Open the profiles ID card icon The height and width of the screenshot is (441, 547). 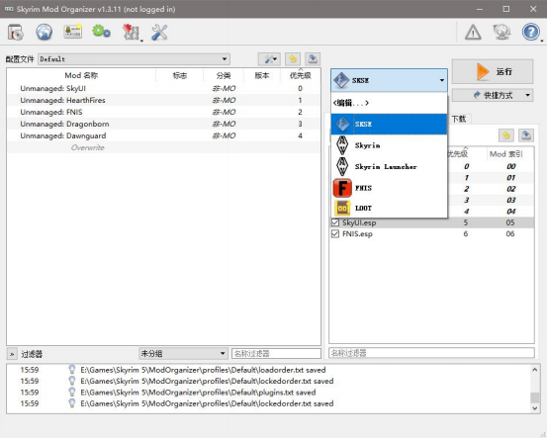[x=72, y=32]
